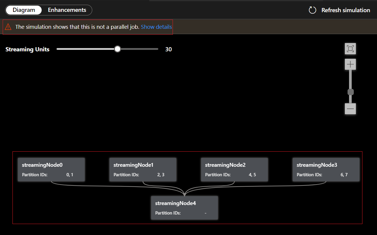Click the red warning triangle icon
The image size is (377, 235).
(x=8, y=27)
